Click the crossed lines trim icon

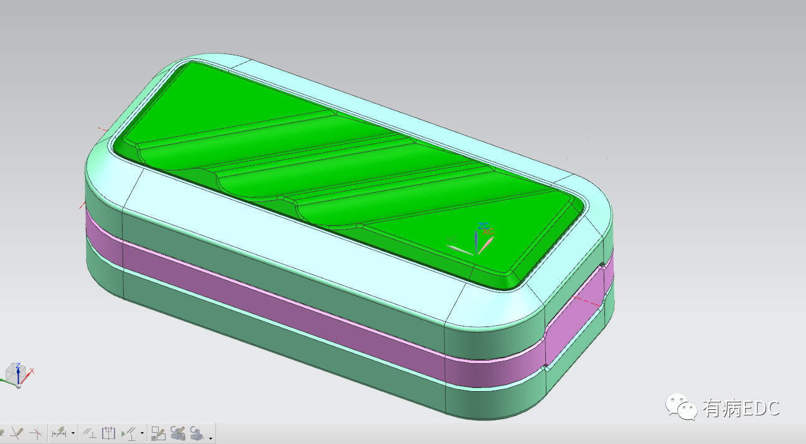(x=37, y=432)
